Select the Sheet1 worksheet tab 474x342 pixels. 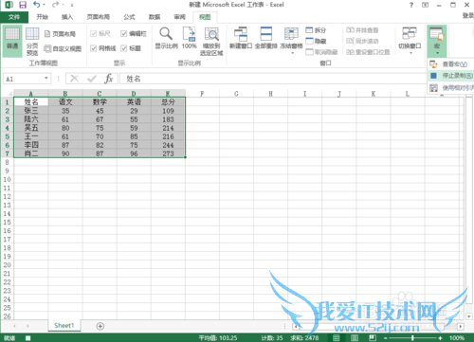tap(64, 326)
